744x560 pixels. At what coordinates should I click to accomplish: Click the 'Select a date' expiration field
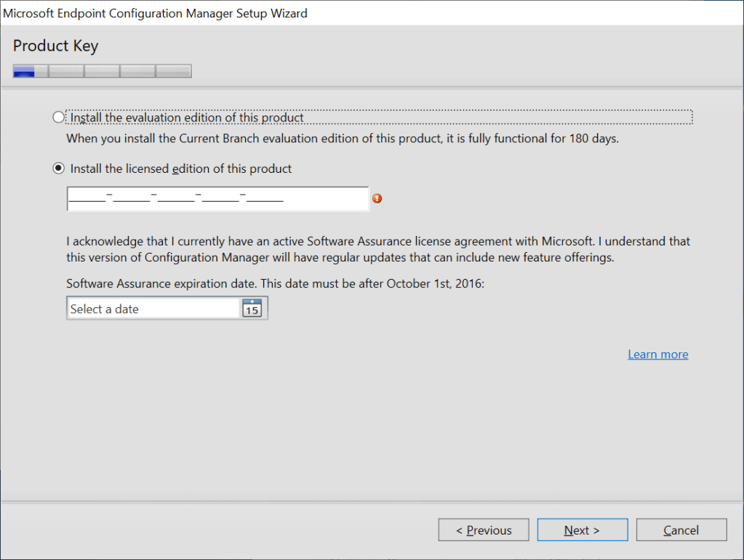point(153,309)
